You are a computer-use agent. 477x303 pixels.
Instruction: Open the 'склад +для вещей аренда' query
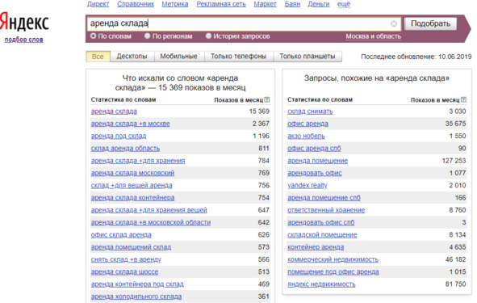132,186
